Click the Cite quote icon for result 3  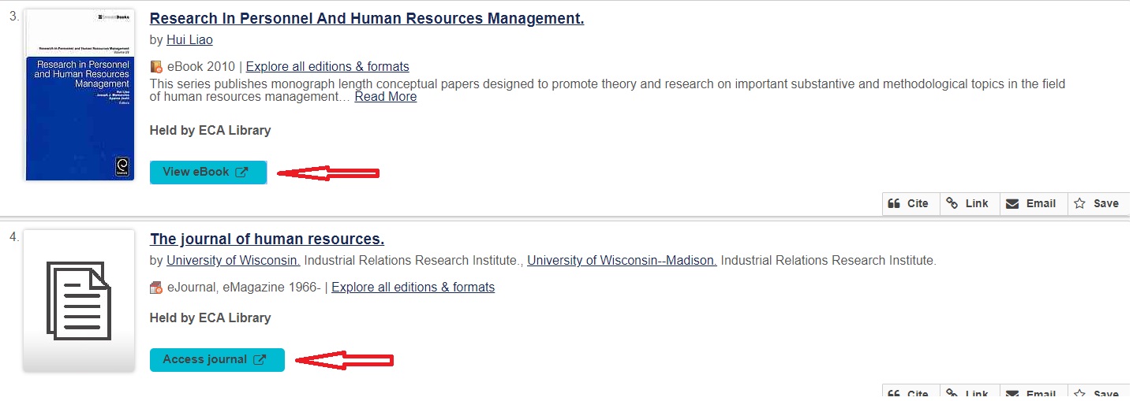click(x=894, y=203)
